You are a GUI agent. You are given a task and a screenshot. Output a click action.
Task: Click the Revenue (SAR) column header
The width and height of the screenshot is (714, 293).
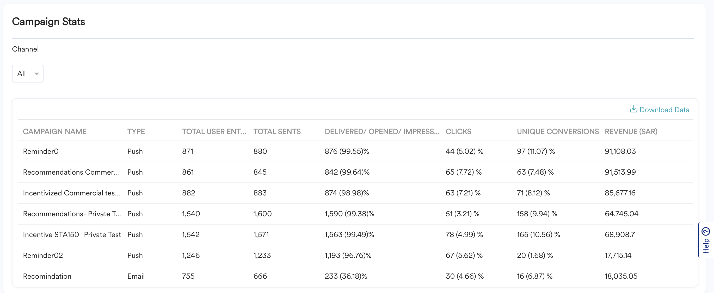click(x=631, y=132)
